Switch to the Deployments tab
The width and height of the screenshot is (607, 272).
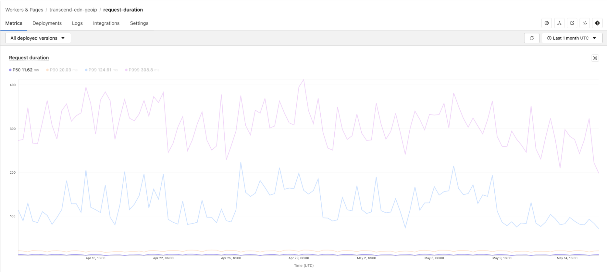(x=47, y=23)
